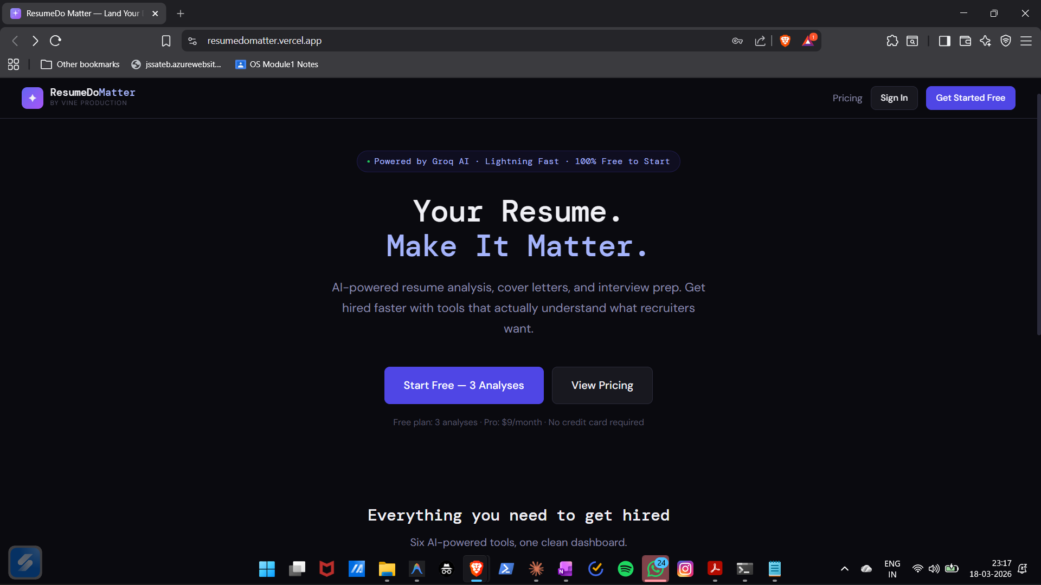The image size is (1041, 585).
Task: Click Start Free — 3 Analyses button
Action: 463,385
